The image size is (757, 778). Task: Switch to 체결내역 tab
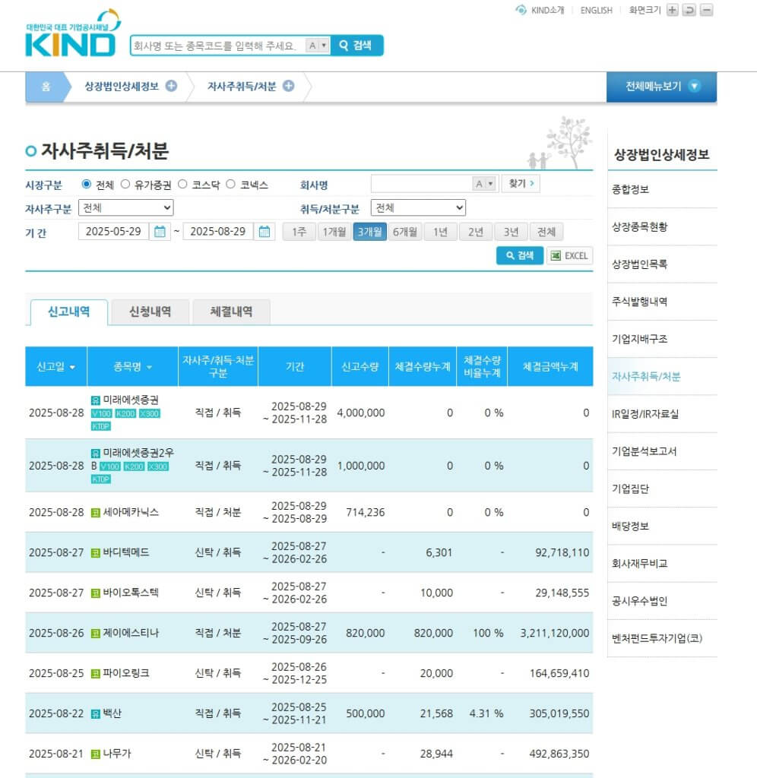pos(231,312)
